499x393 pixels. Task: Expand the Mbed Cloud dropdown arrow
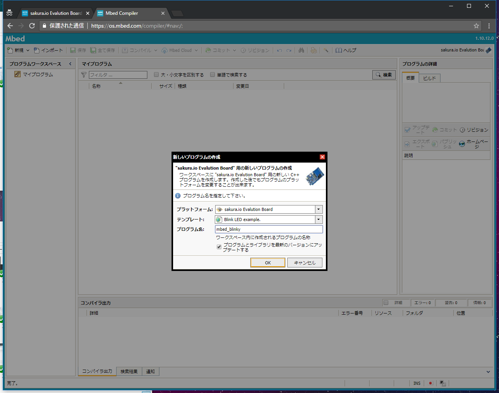pyautogui.click(x=196, y=50)
